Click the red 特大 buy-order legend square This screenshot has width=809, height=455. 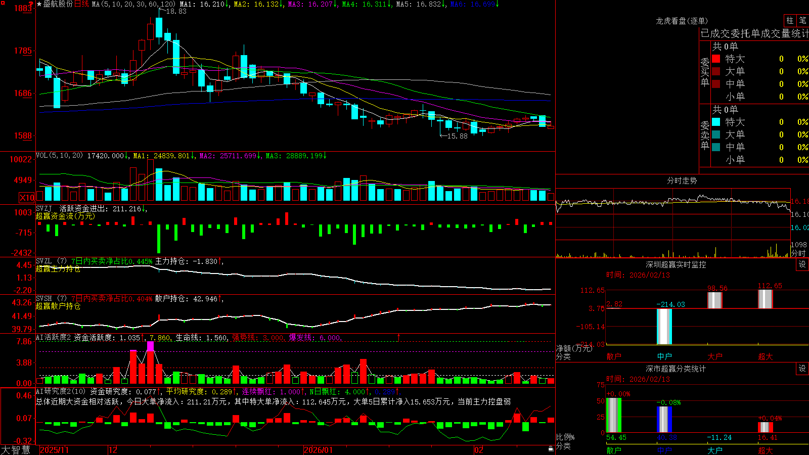[716, 59]
